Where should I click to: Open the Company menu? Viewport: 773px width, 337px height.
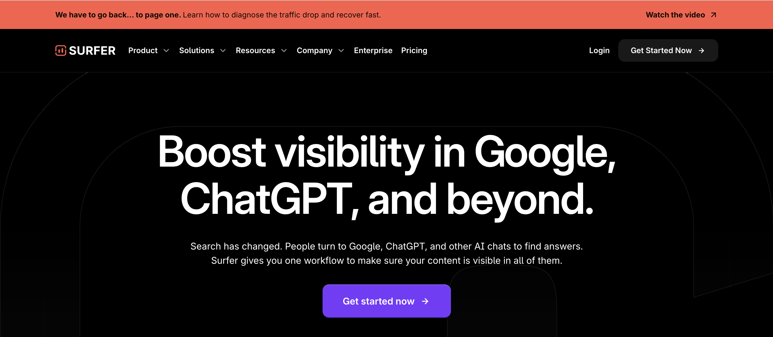coord(315,50)
